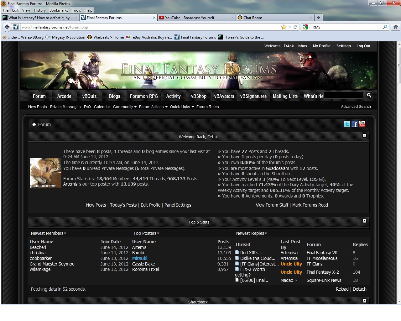Switch to What is Latency tab
The width and height of the screenshot is (401, 321).
[x=40, y=18]
